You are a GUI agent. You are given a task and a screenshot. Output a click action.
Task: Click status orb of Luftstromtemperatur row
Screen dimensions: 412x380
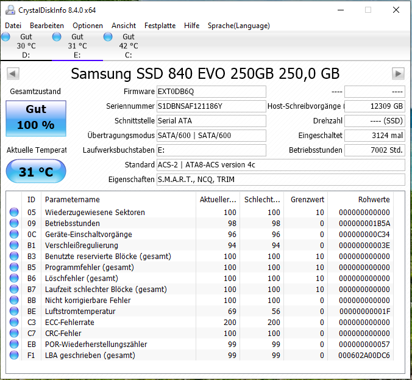click(14, 311)
